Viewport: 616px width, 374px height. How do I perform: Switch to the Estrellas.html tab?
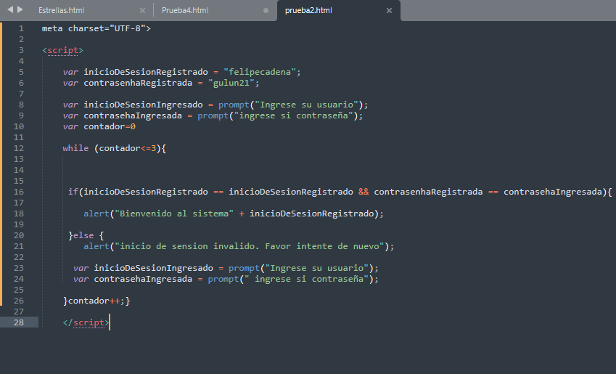61,11
